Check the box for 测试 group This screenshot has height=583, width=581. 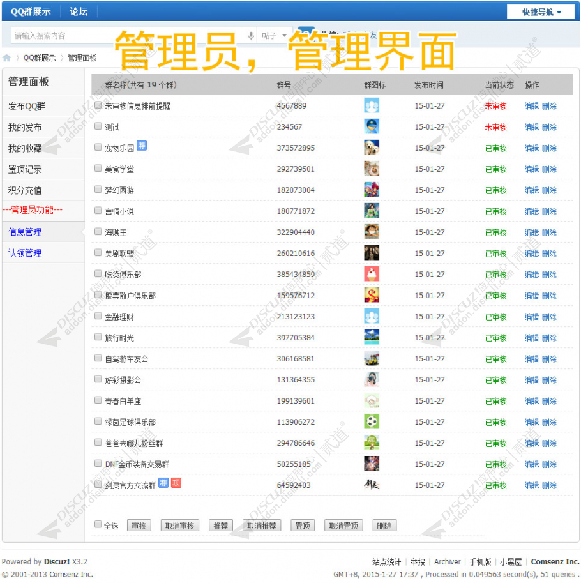tap(98, 126)
